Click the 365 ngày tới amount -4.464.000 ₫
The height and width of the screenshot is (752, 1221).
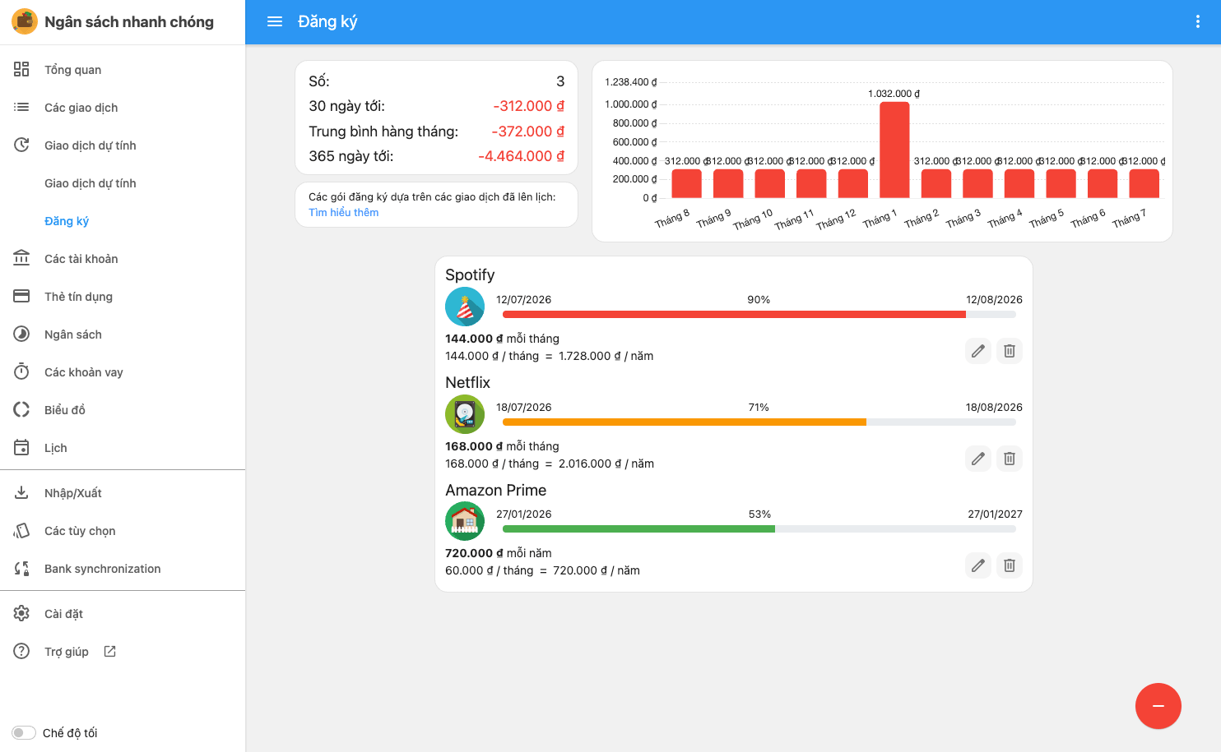[x=522, y=156]
